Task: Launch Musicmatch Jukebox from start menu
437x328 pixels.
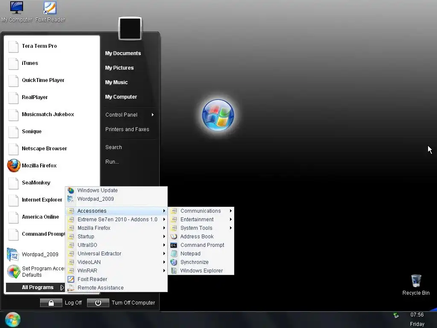Action: [52, 114]
